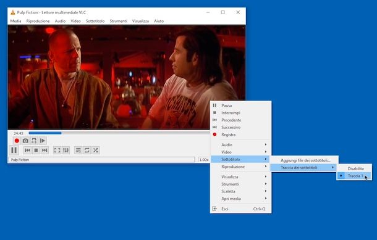Viewport: 377px width, 240px height.
Task: Open the Aiuto help menu
Action: (159, 21)
